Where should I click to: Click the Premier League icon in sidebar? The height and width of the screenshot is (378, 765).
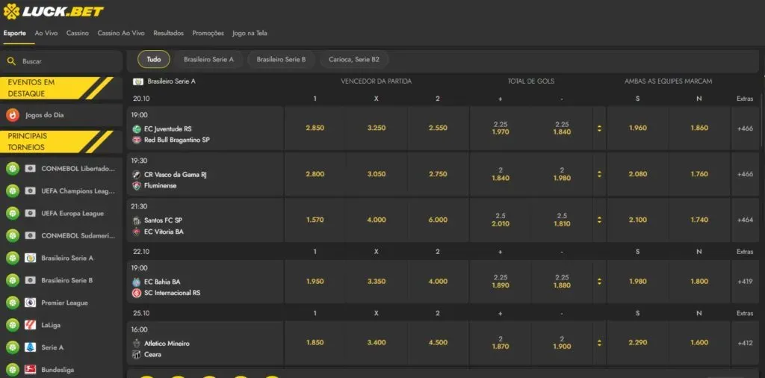(30, 303)
